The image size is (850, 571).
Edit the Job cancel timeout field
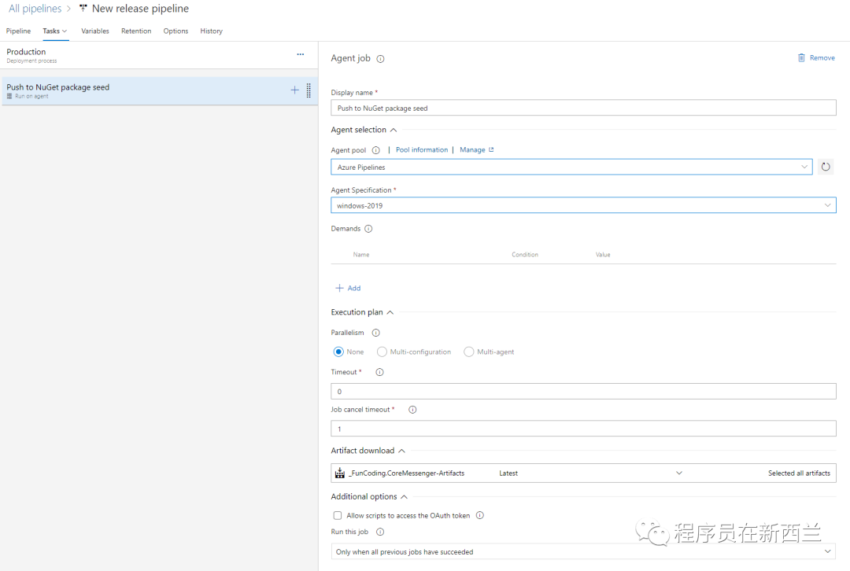pyautogui.click(x=583, y=429)
